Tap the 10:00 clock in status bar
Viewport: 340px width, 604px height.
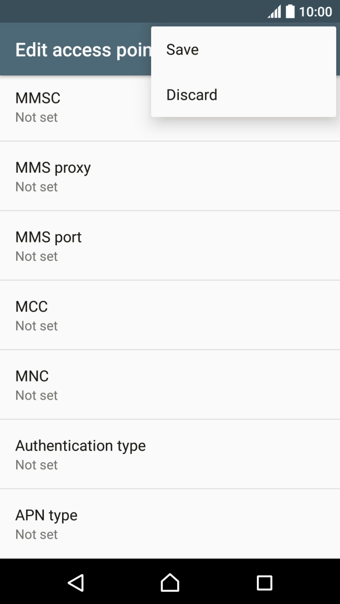pyautogui.click(x=316, y=12)
